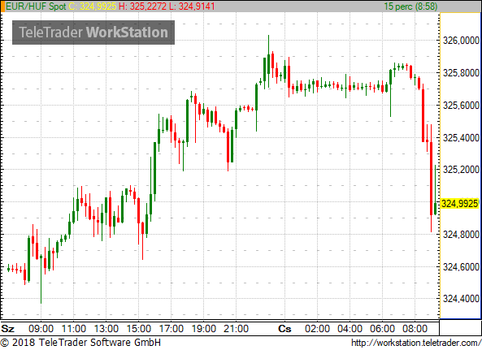Click the EUR/HUF Spot title label
The width and height of the screenshot is (482, 350).
pos(36,6)
